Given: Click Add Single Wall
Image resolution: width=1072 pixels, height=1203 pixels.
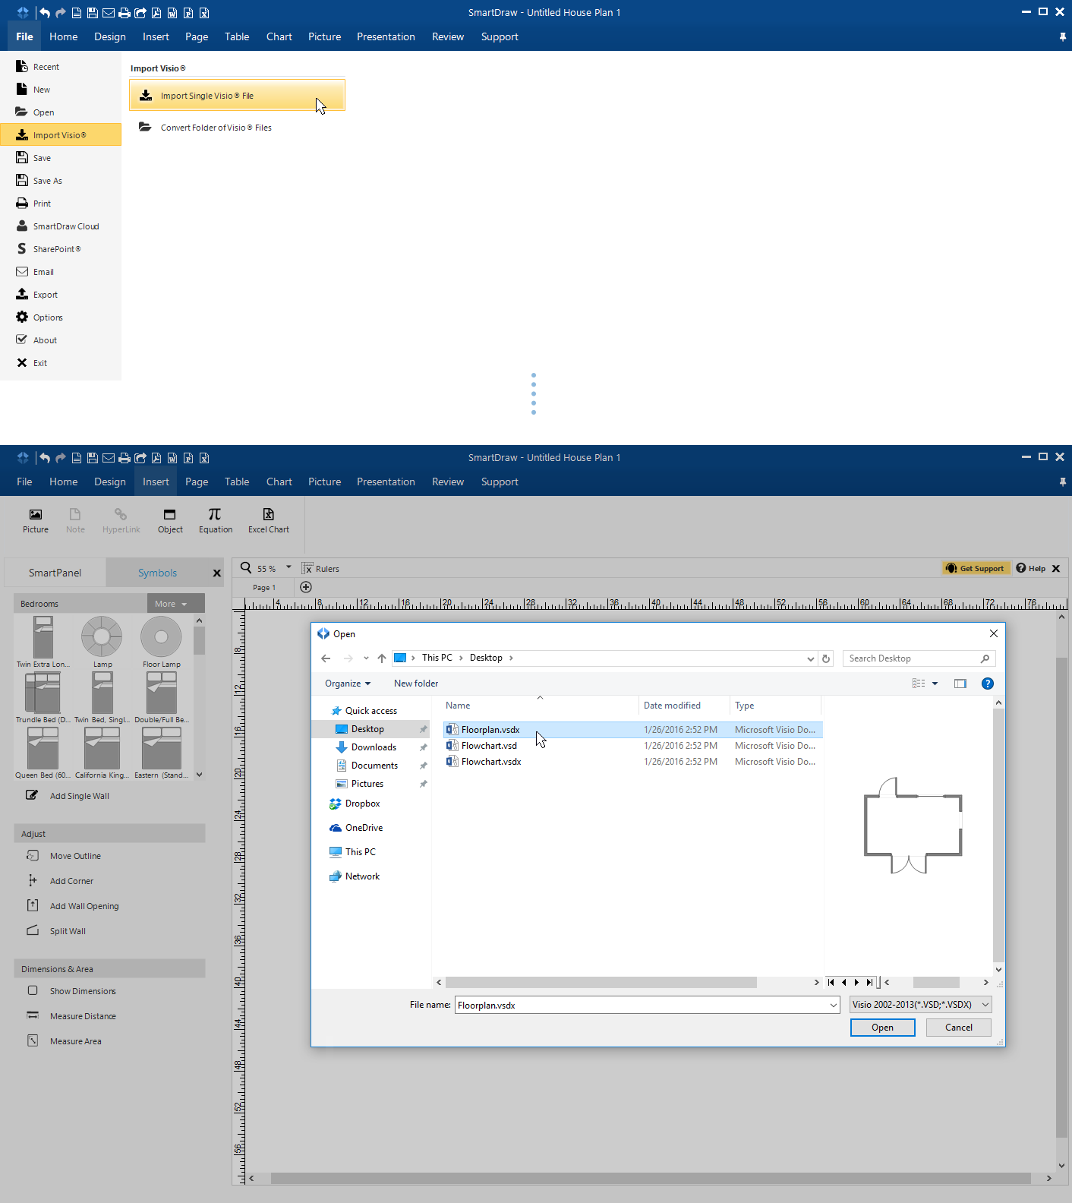Looking at the screenshot, I should (68, 795).
